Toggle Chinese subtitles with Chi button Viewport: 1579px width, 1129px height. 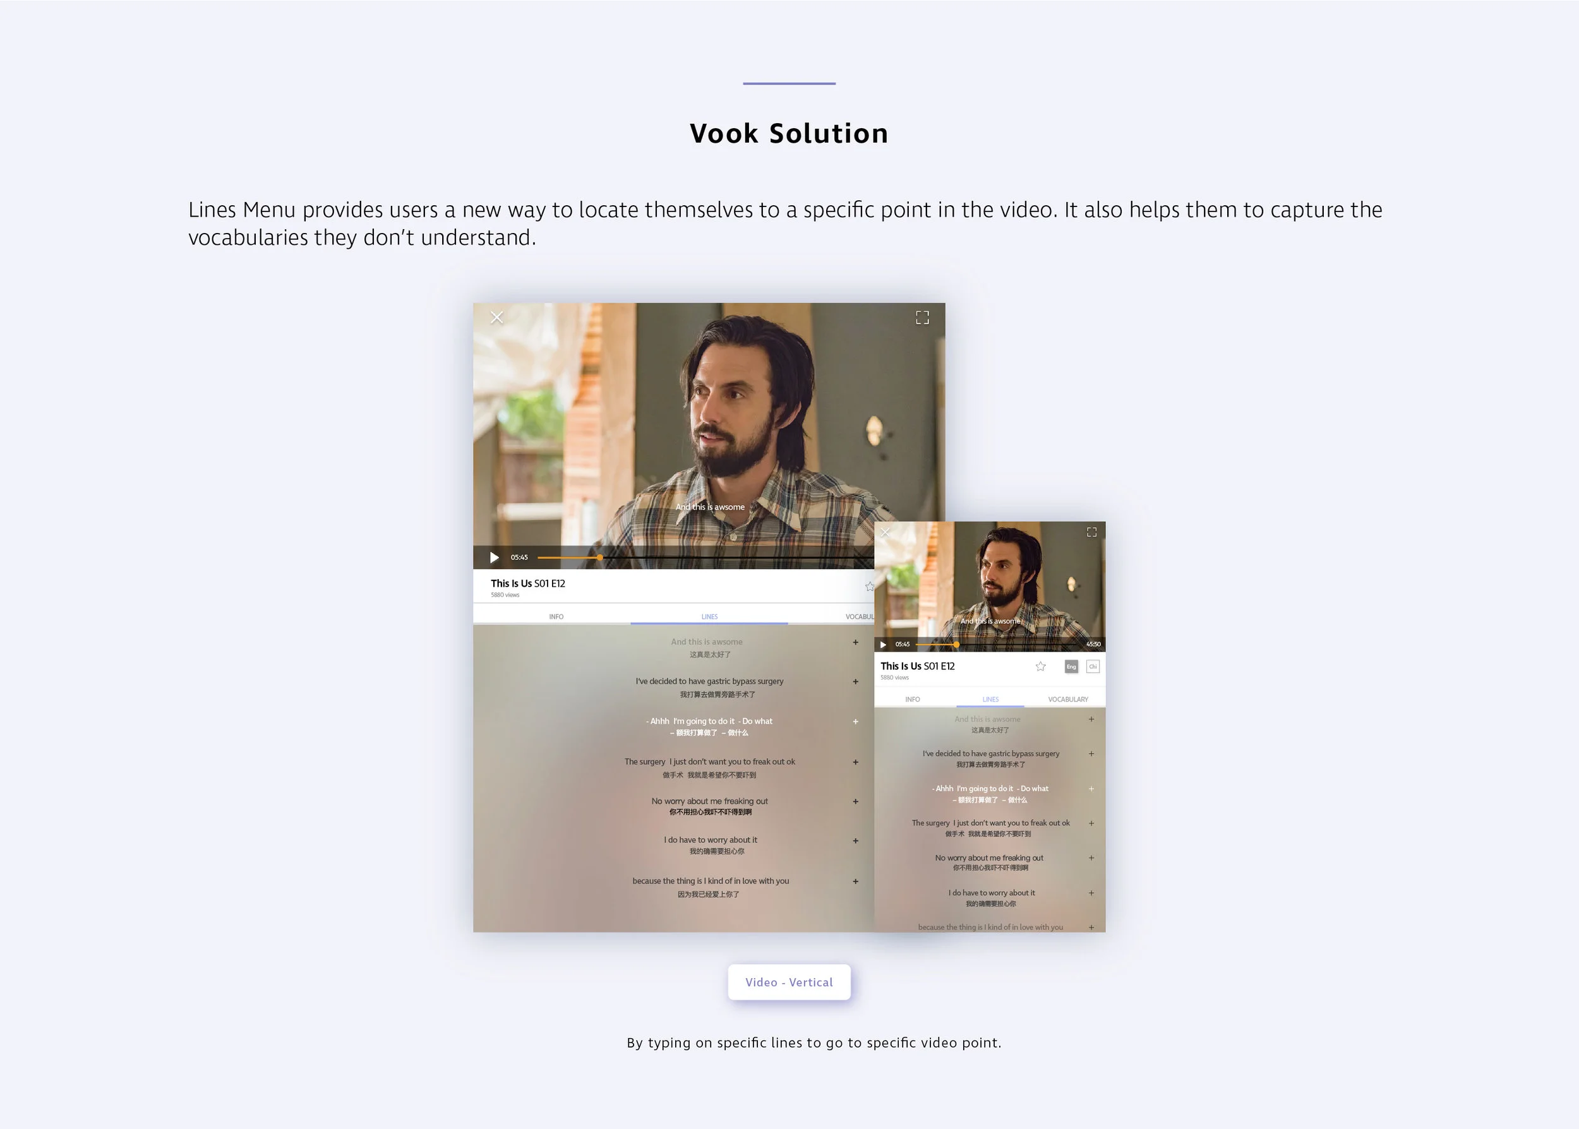pos(1092,667)
